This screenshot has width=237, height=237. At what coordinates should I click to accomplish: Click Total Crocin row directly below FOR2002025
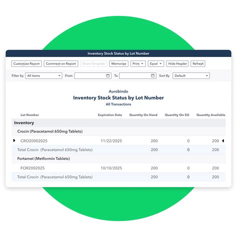[x=118, y=177]
